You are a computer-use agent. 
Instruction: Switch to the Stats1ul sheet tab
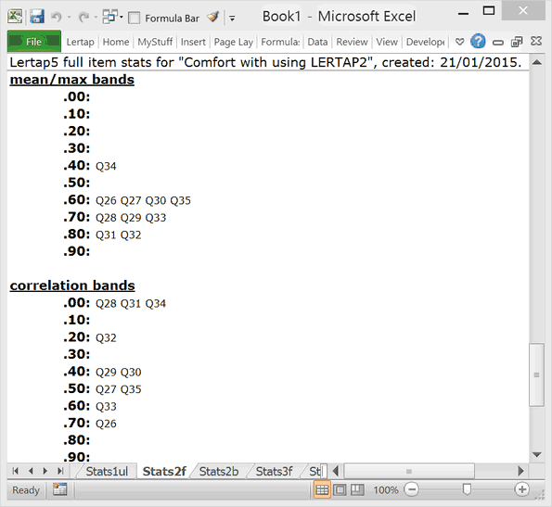pyautogui.click(x=107, y=471)
